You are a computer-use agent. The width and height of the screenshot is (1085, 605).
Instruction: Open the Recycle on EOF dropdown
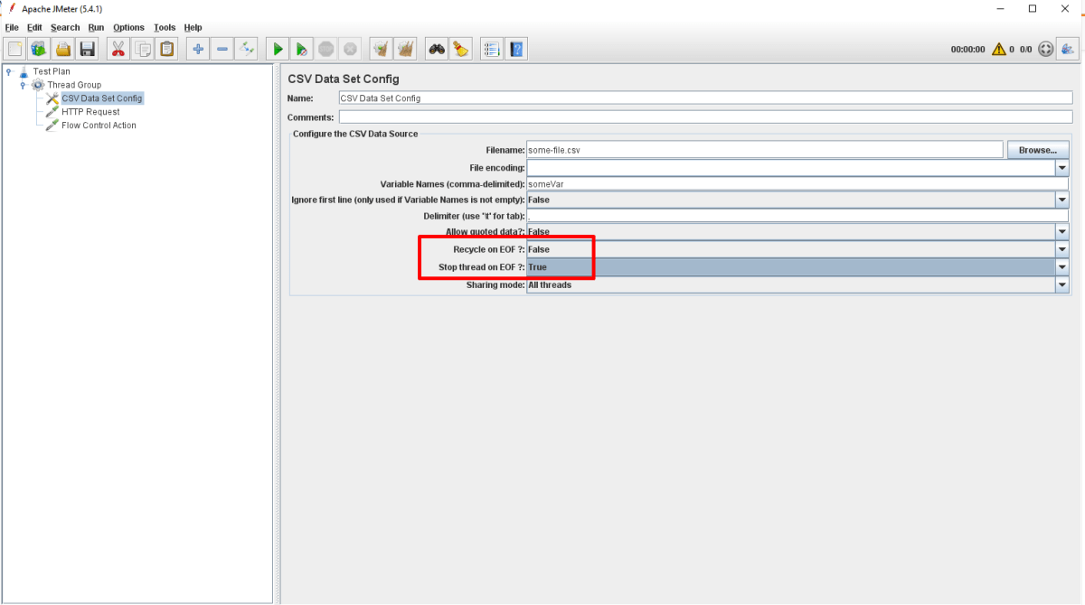point(1061,249)
